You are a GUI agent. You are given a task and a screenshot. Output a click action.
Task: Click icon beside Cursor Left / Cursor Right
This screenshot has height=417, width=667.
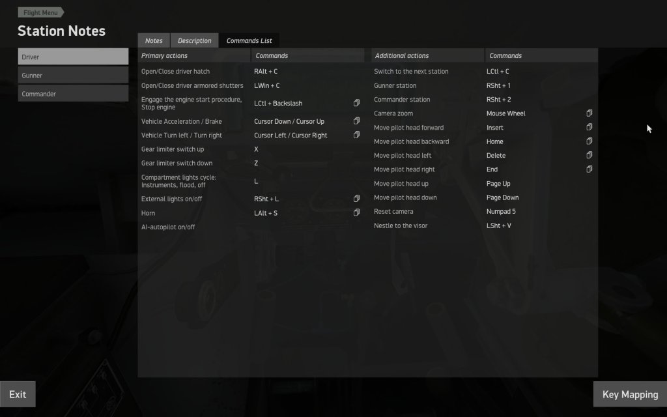tap(356, 135)
